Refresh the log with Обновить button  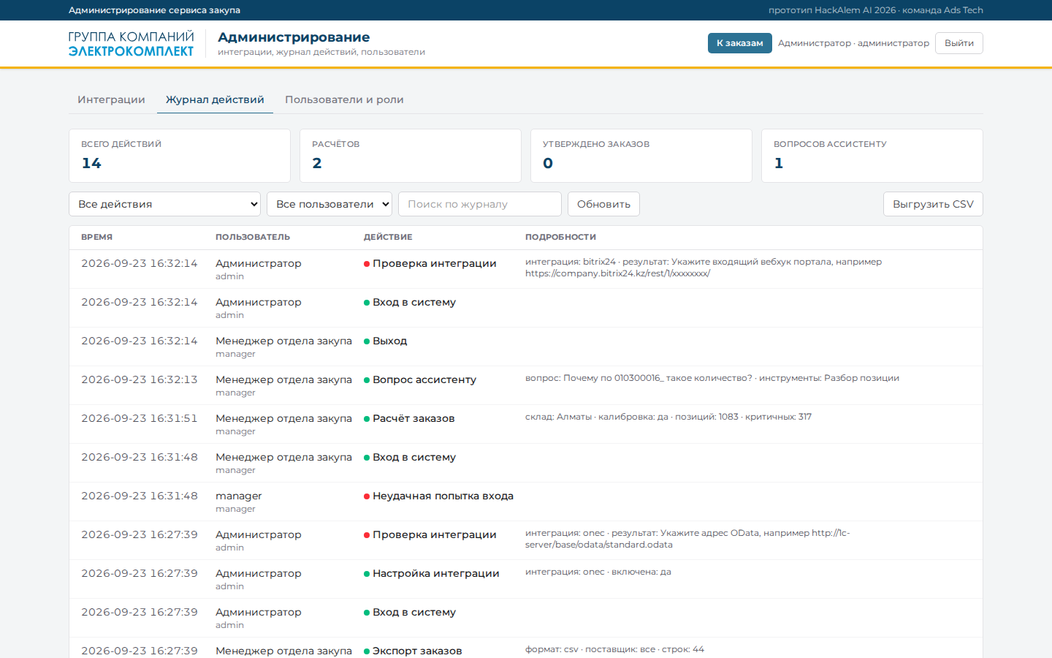603,204
